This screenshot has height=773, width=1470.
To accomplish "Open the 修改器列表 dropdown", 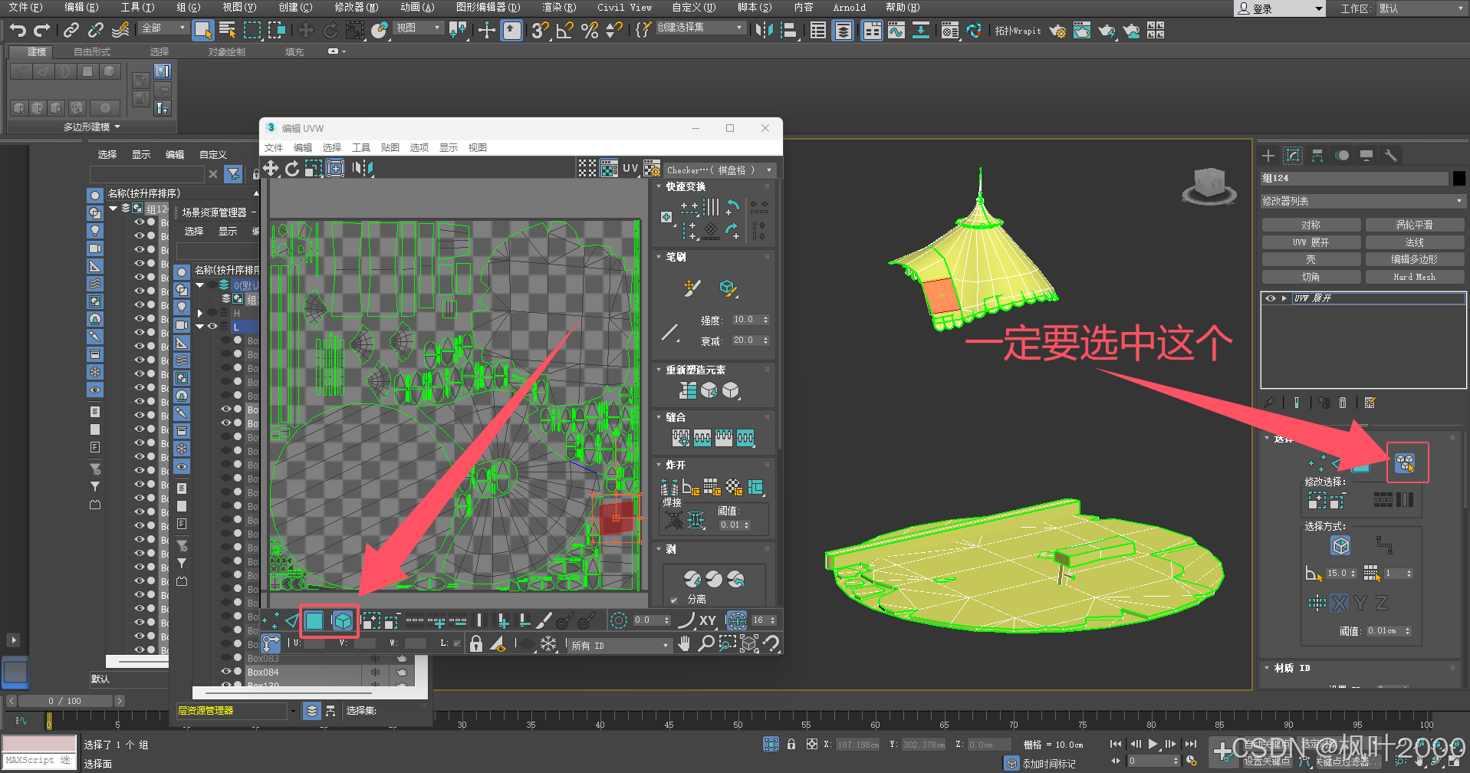I will (1363, 201).
